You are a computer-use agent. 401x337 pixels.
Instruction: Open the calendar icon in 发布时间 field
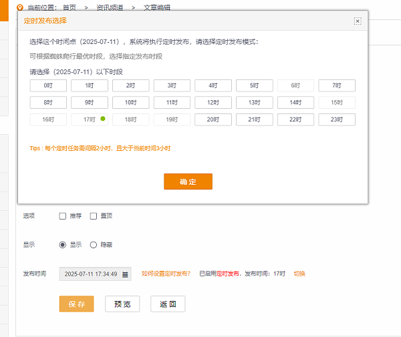125,274
